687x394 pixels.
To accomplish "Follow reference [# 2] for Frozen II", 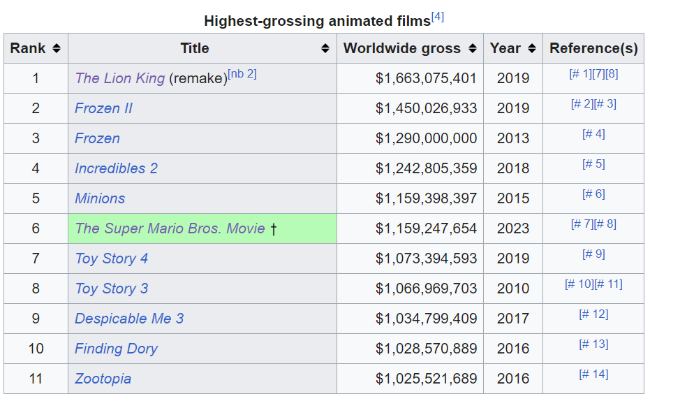I will [582, 104].
